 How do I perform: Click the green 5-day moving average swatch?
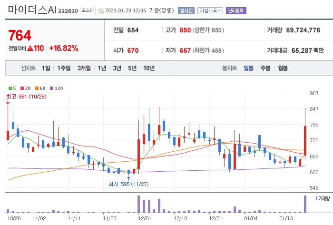[10, 88]
